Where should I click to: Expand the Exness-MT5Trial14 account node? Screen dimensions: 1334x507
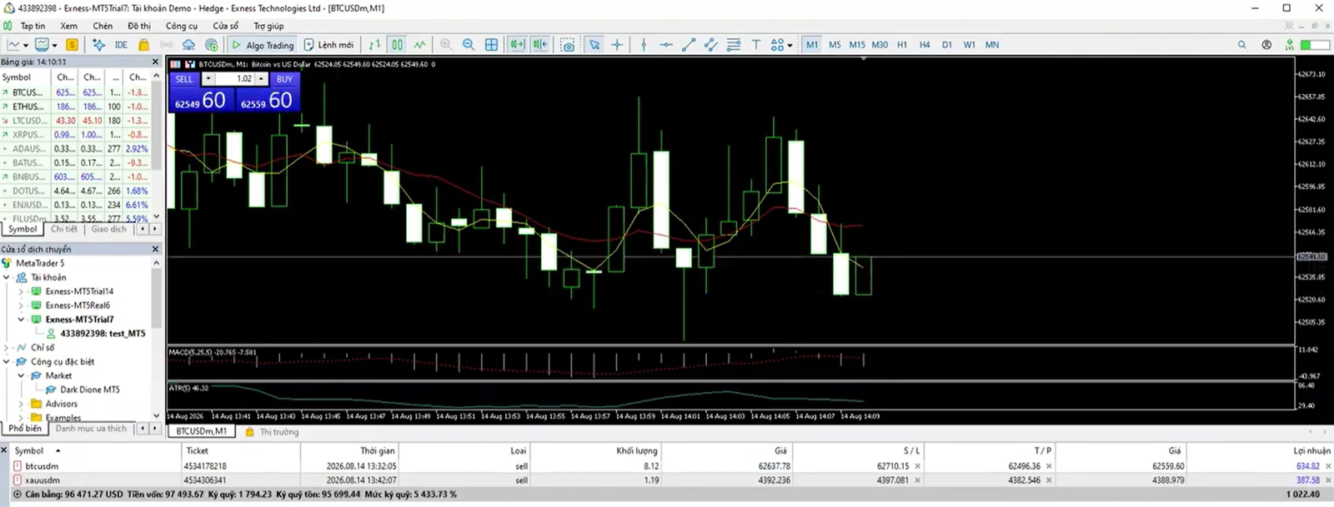[x=22, y=291]
